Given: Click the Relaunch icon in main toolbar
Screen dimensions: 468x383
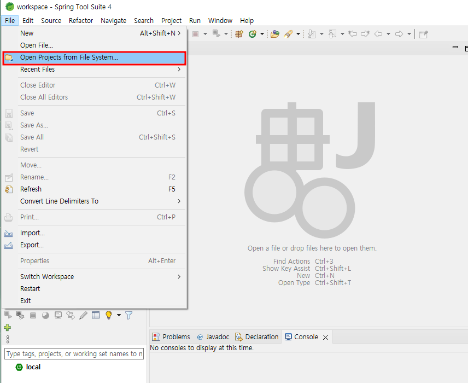Looking at the screenshot, I should 217,34.
